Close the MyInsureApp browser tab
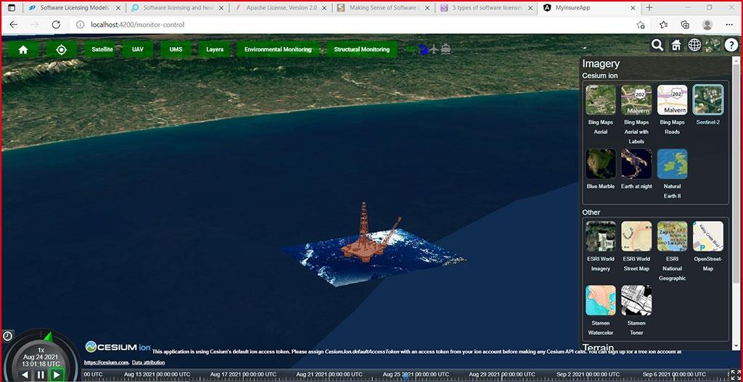The image size is (743, 382). tap(633, 8)
